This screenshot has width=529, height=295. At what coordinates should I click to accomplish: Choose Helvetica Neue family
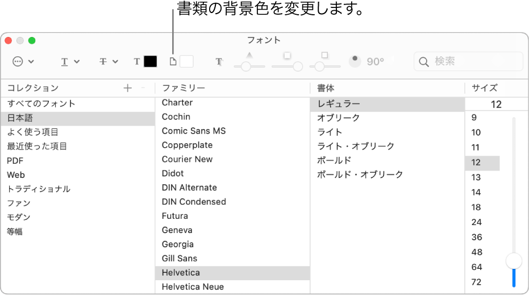(x=232, y=287)
